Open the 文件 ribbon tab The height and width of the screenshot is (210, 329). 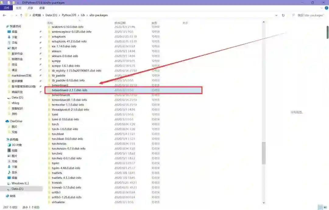[x=6, y=8]
